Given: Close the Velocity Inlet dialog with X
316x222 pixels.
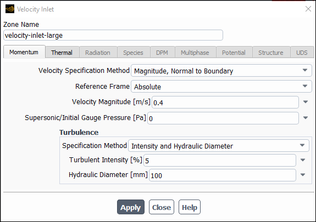Looking at the screenshot, I should pos(308,9).
